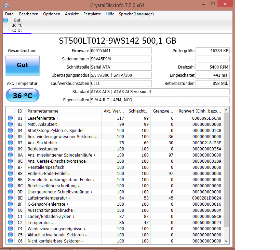The width and height of the screenshot is (280, 250).
Task: Click the ID column header
Action: (20, 111)
